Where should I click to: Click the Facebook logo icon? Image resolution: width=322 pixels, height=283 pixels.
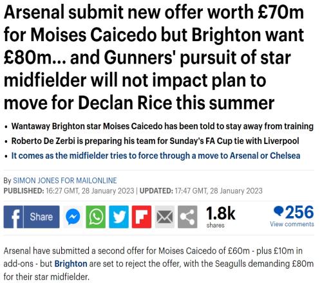pyautogui.click(x=14, y=217)
